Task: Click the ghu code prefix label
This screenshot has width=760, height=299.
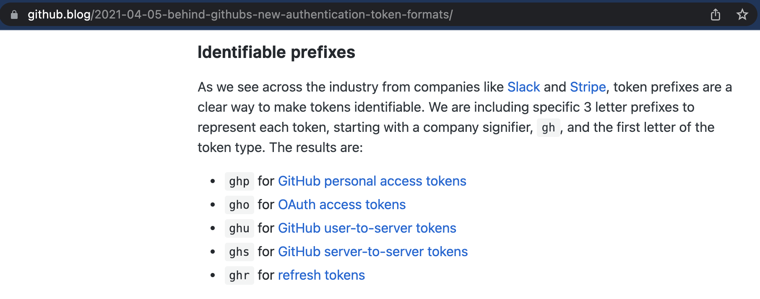Action: click(239, 228)
